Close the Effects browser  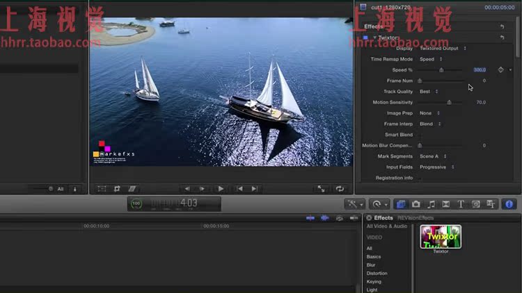(x=369, y=218)
